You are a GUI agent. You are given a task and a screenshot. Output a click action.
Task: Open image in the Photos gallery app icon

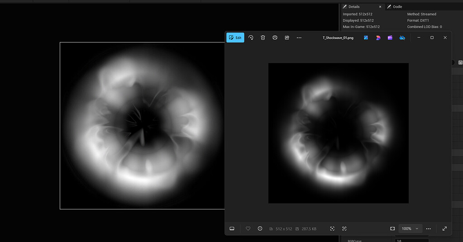(x=366, y=38)
